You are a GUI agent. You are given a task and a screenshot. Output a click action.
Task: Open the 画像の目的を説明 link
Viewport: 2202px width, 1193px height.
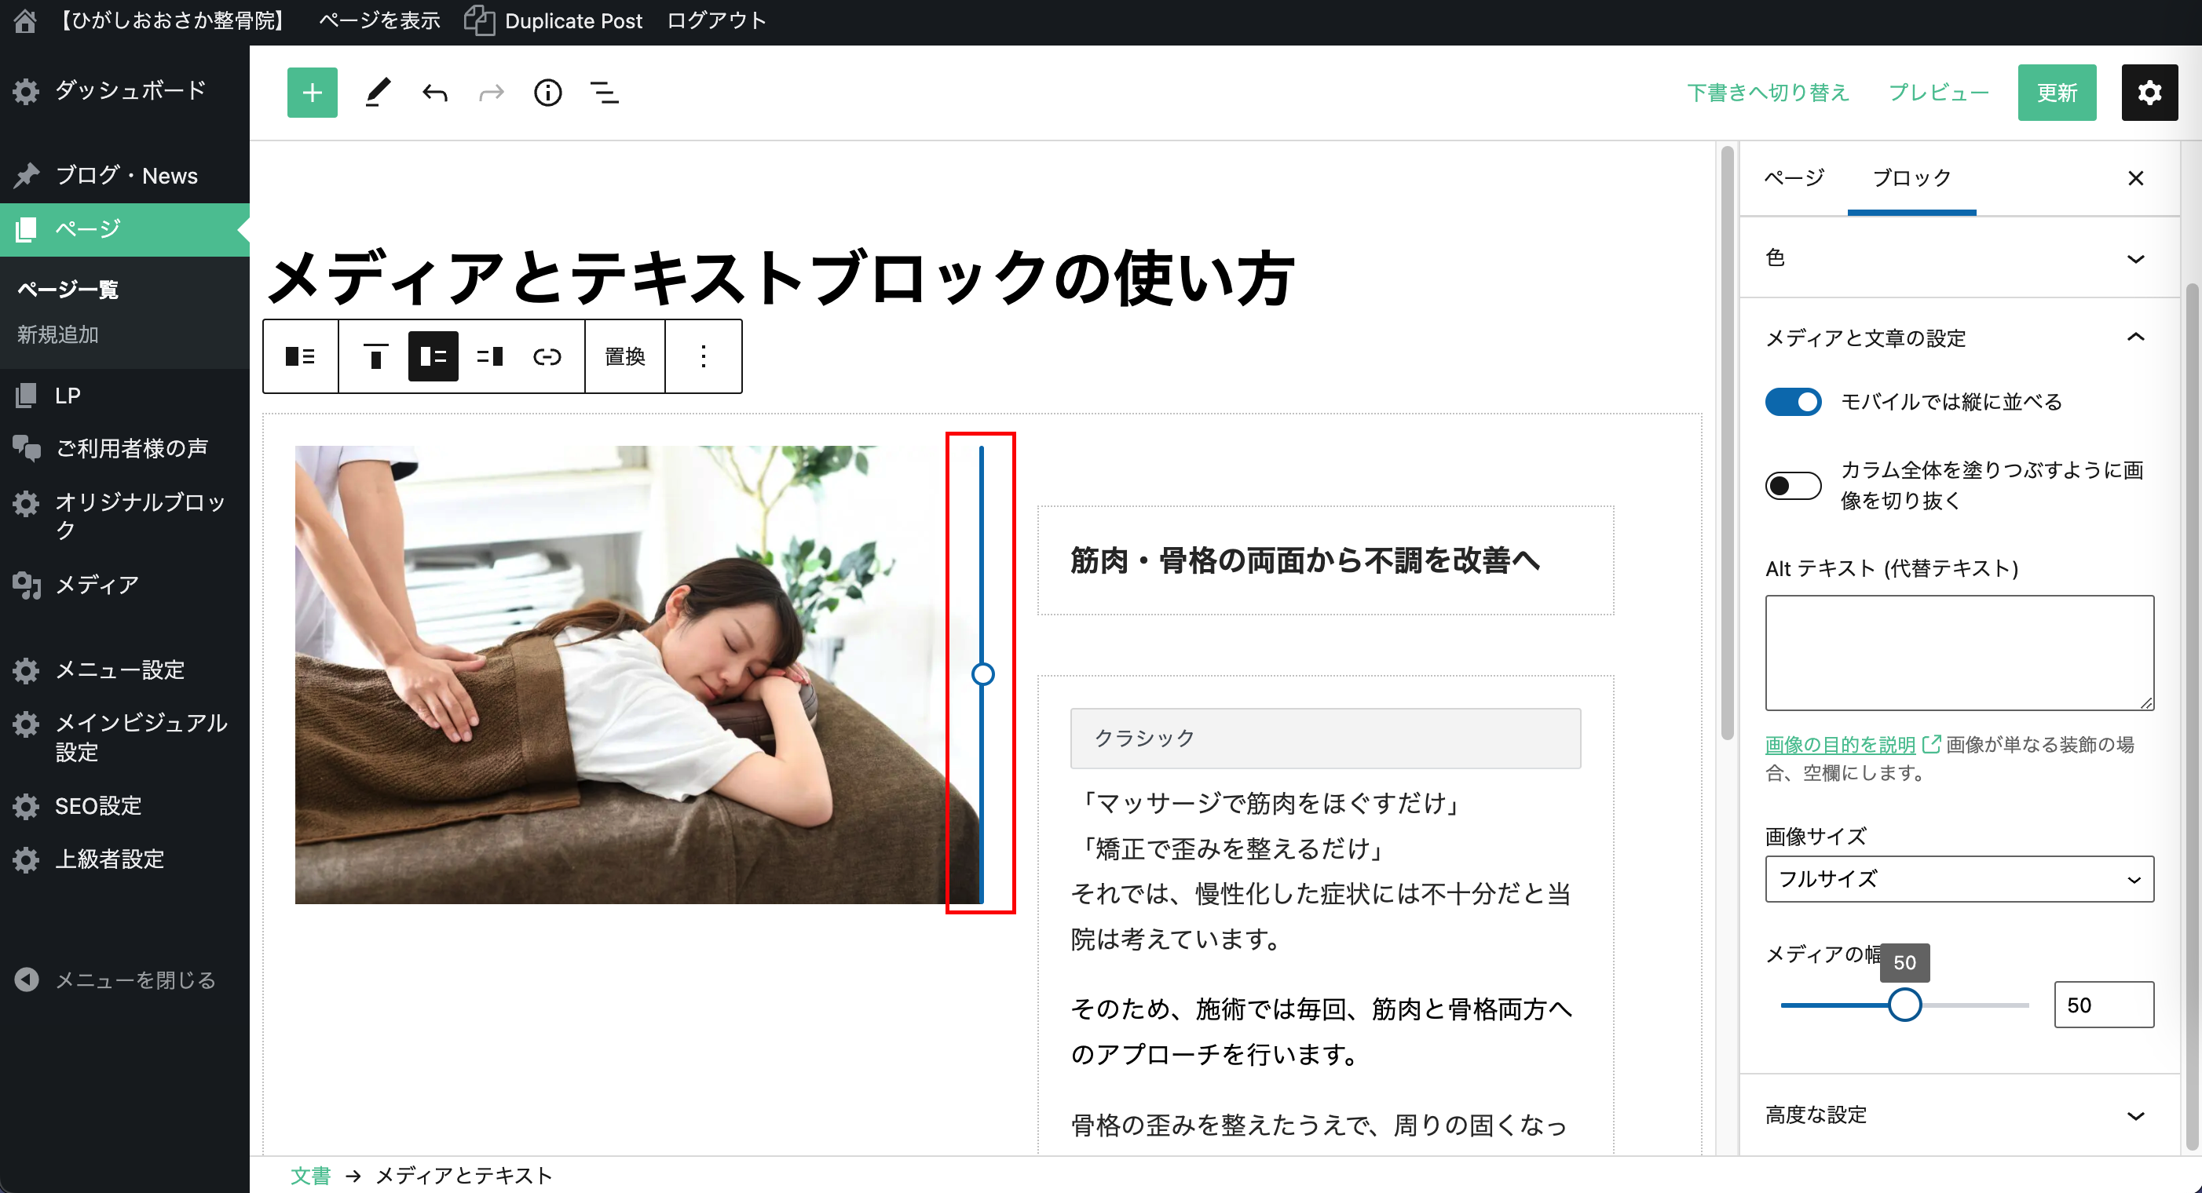point(1839,744)
